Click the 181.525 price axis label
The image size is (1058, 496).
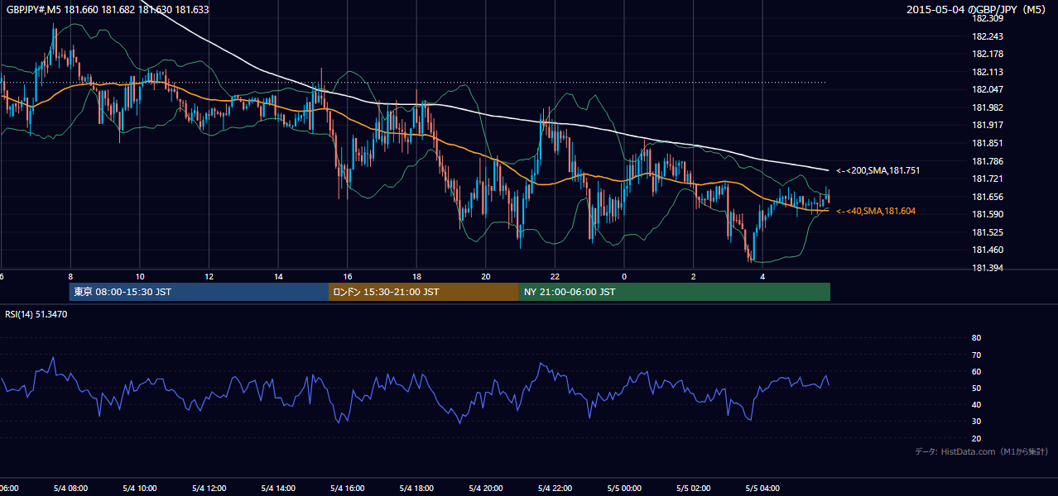point(988,232)
